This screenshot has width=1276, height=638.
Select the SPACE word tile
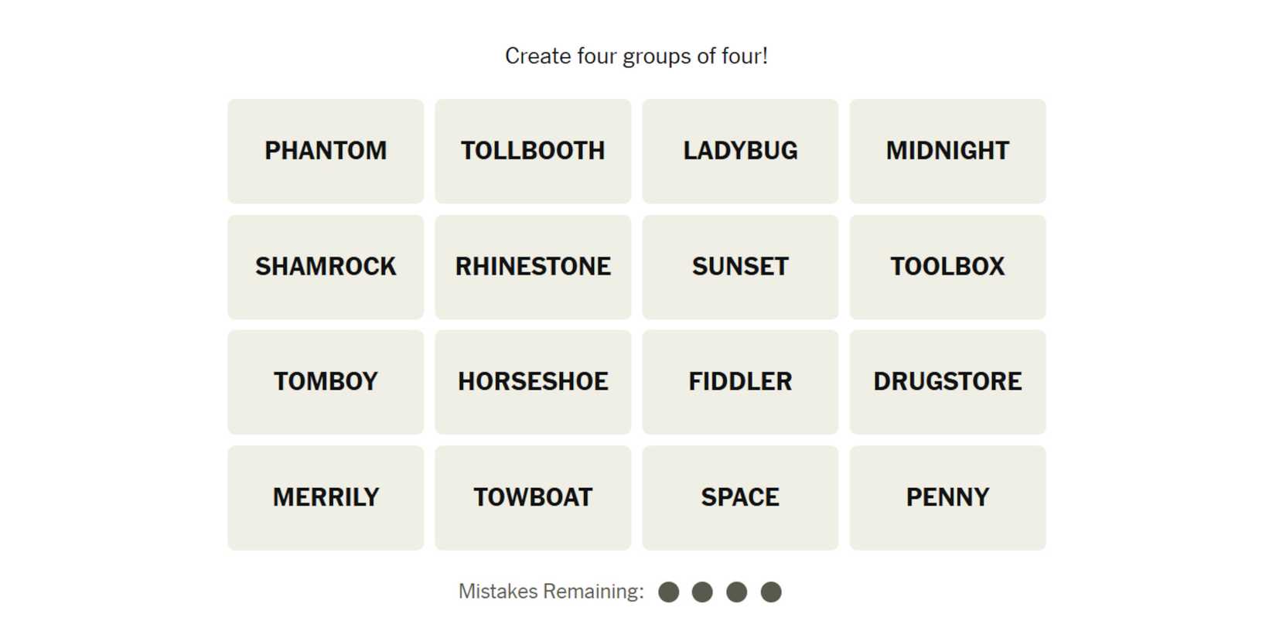740,497
